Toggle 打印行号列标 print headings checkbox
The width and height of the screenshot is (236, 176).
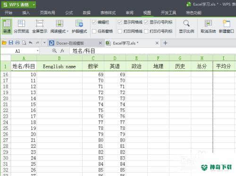(x=146, y=31)
